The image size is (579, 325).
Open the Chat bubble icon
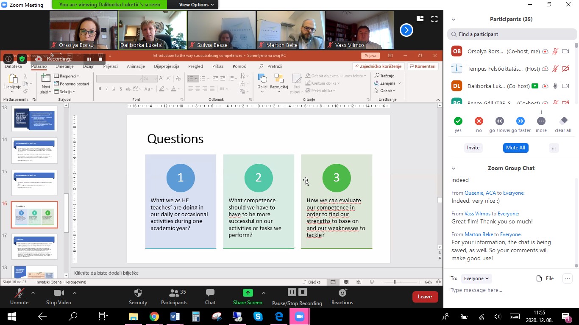[210, 293]
